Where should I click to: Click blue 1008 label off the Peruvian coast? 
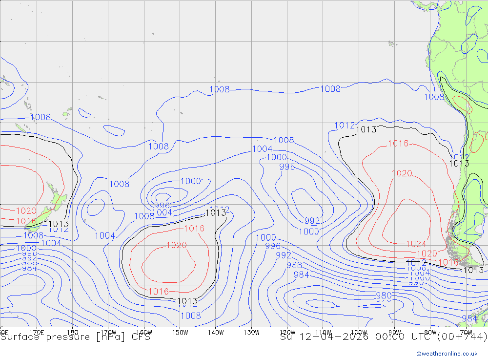[x=434, y=97]
